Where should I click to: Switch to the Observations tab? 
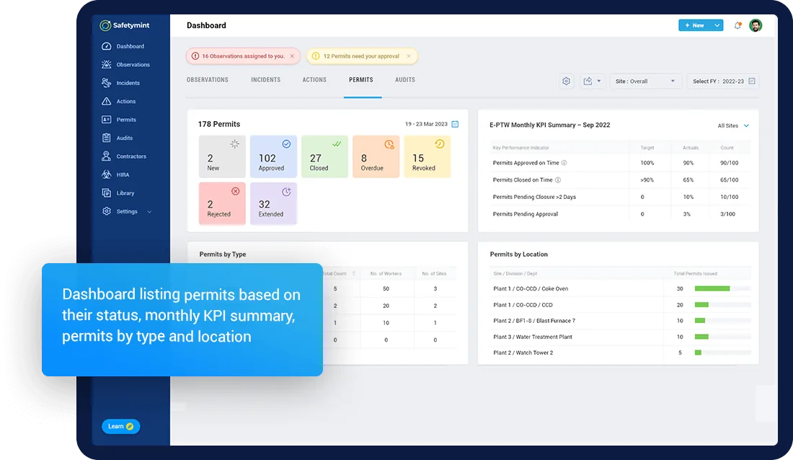coord(208,80)
